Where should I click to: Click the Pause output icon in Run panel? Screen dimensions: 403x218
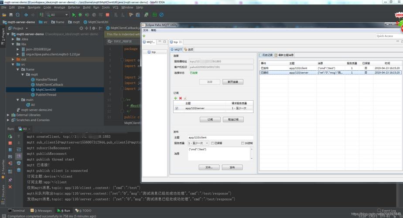click(10, 150)
